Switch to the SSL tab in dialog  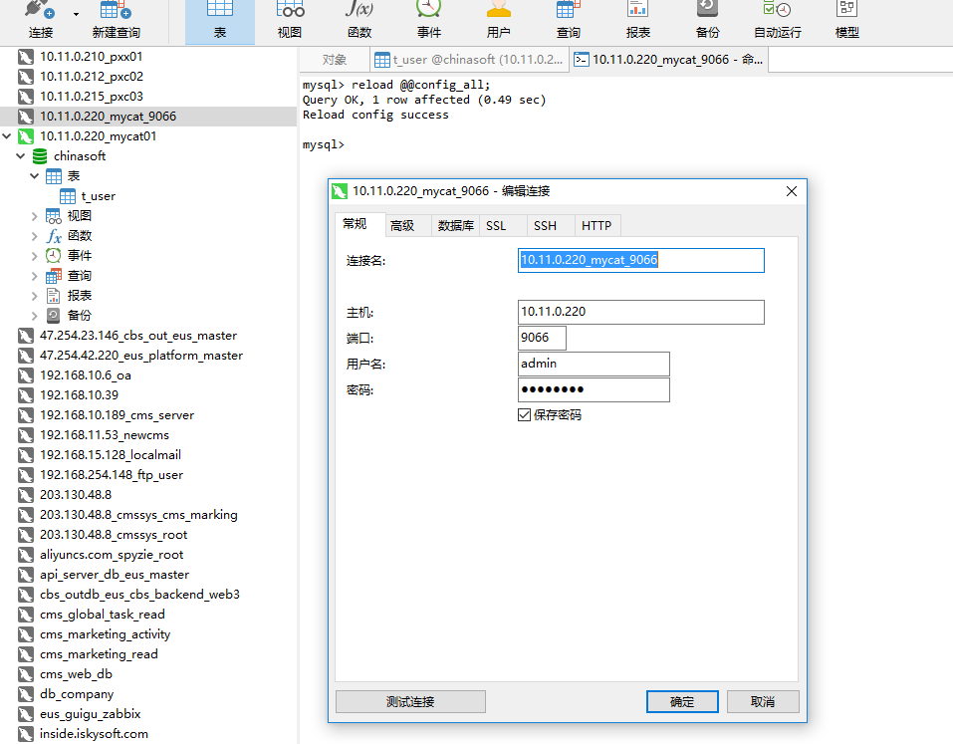click(x=503, y=225)
